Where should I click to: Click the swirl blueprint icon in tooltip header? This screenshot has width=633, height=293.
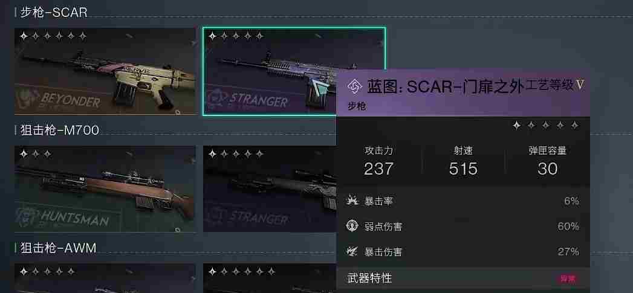(355, 86)
